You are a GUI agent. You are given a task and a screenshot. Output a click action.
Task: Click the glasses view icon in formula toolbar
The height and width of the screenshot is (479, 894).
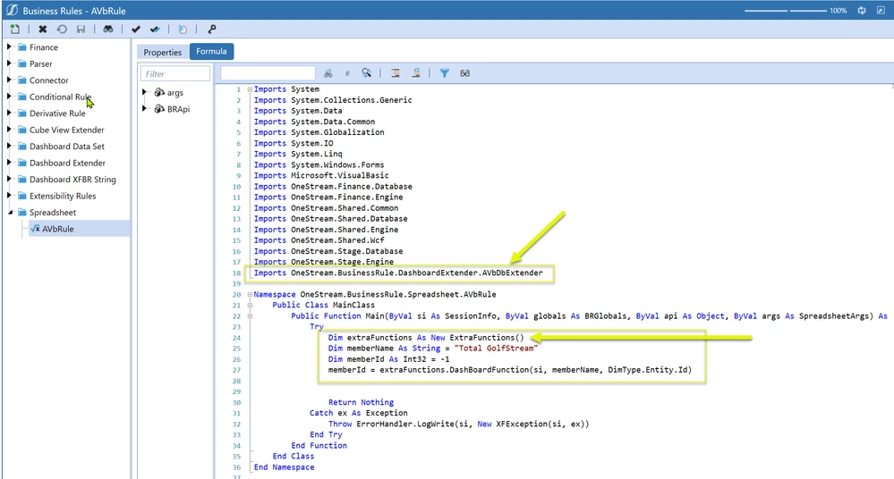(x=465, y=73)
